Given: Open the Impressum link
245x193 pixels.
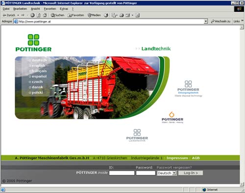Looking at the screenshot, I should click(177, 158).
